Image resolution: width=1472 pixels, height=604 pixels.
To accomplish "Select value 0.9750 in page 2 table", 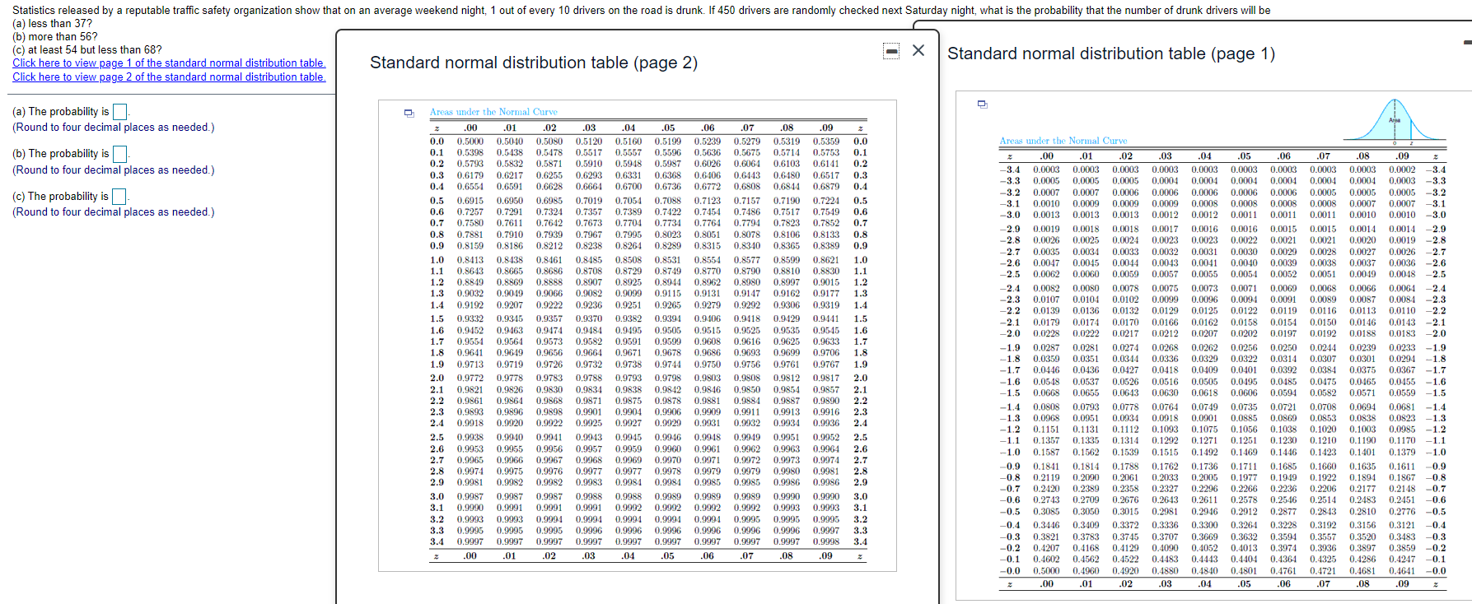I will point(707,365).
